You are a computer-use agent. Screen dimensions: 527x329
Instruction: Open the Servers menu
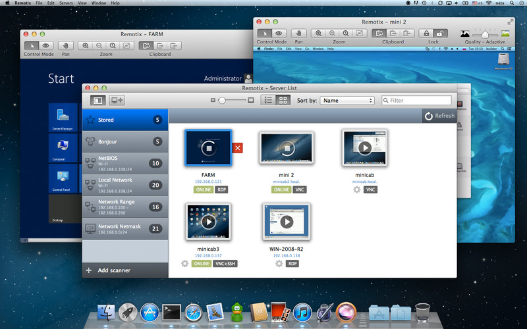(66, 3)
